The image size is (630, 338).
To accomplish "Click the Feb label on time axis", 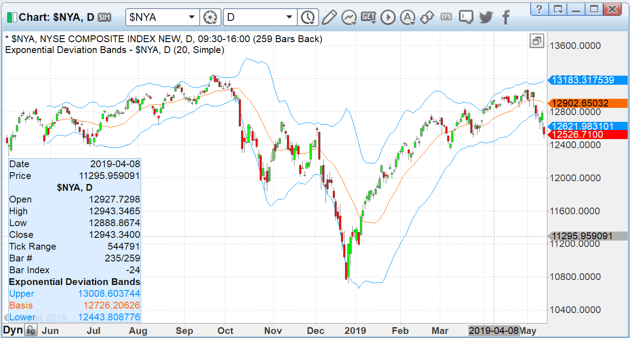I will point(400,331).
